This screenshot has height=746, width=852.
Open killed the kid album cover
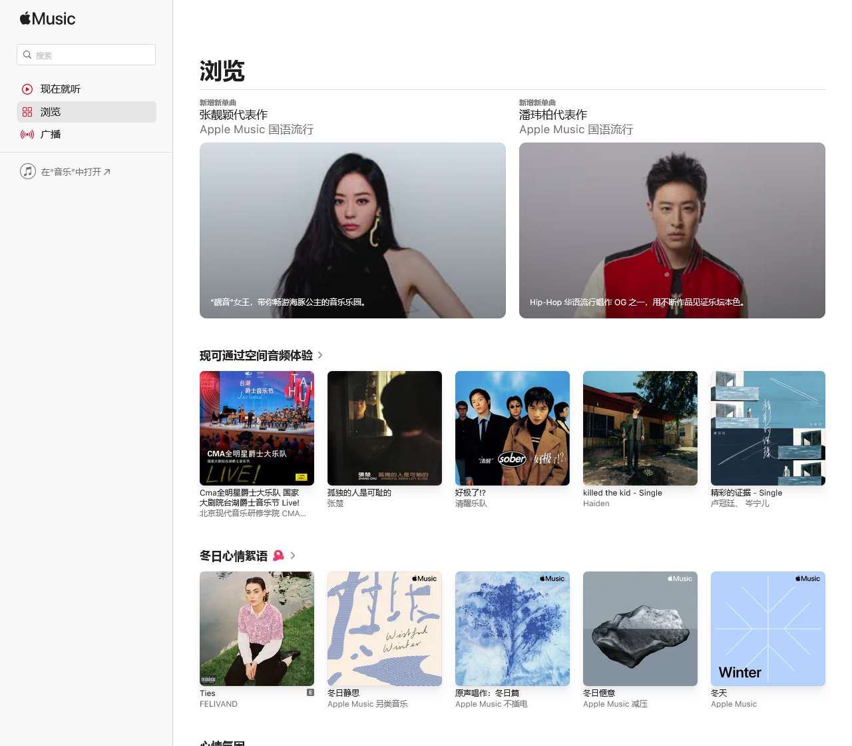click(x=640, y=428)
